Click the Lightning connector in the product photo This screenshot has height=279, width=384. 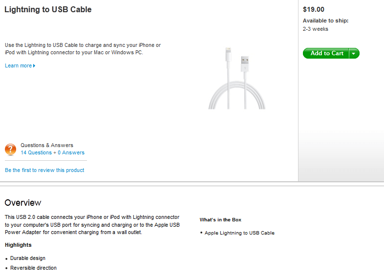[x=226, y=54]
